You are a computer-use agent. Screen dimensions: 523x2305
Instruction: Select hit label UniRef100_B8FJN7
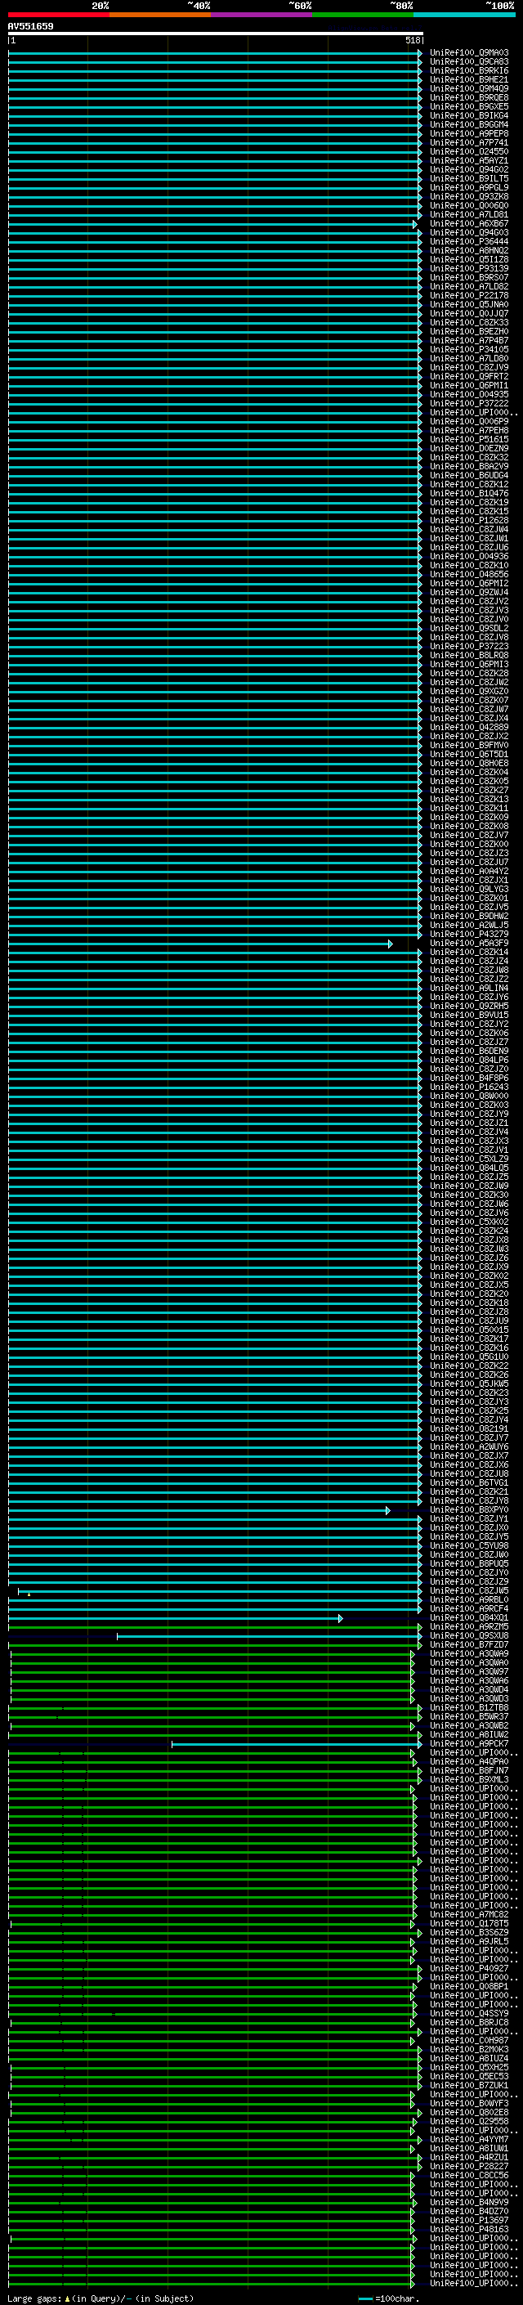[x=469, y=1771]
